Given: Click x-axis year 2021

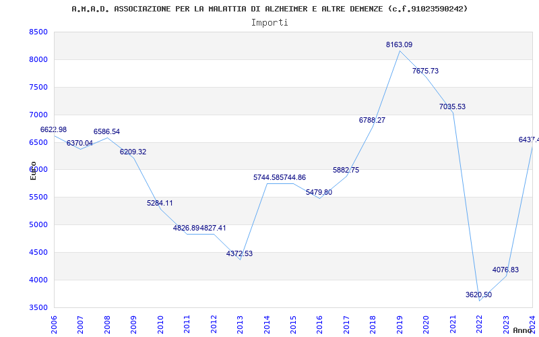Looking at the screenshot, I should 453,325.
